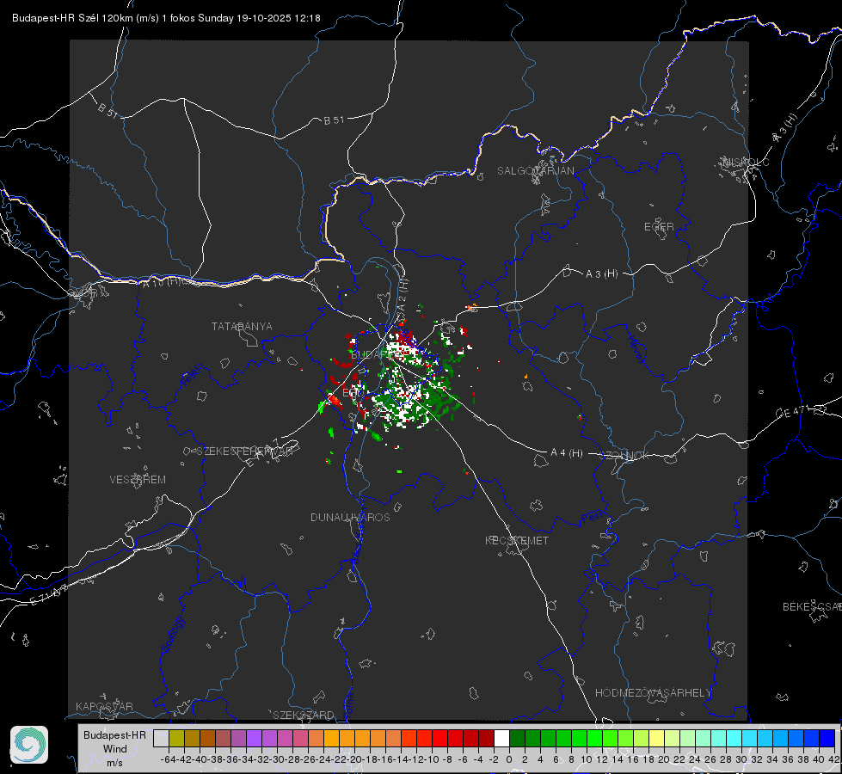This screenshot has width=842, height=774.
Task: Click the MISKOLC city label
Action: point(746,162)
